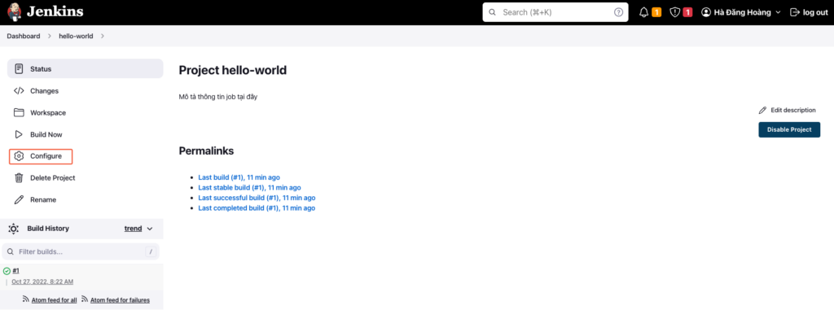
Task: Click feed icon beside Atom feed for failures
Action: point(85,300)
